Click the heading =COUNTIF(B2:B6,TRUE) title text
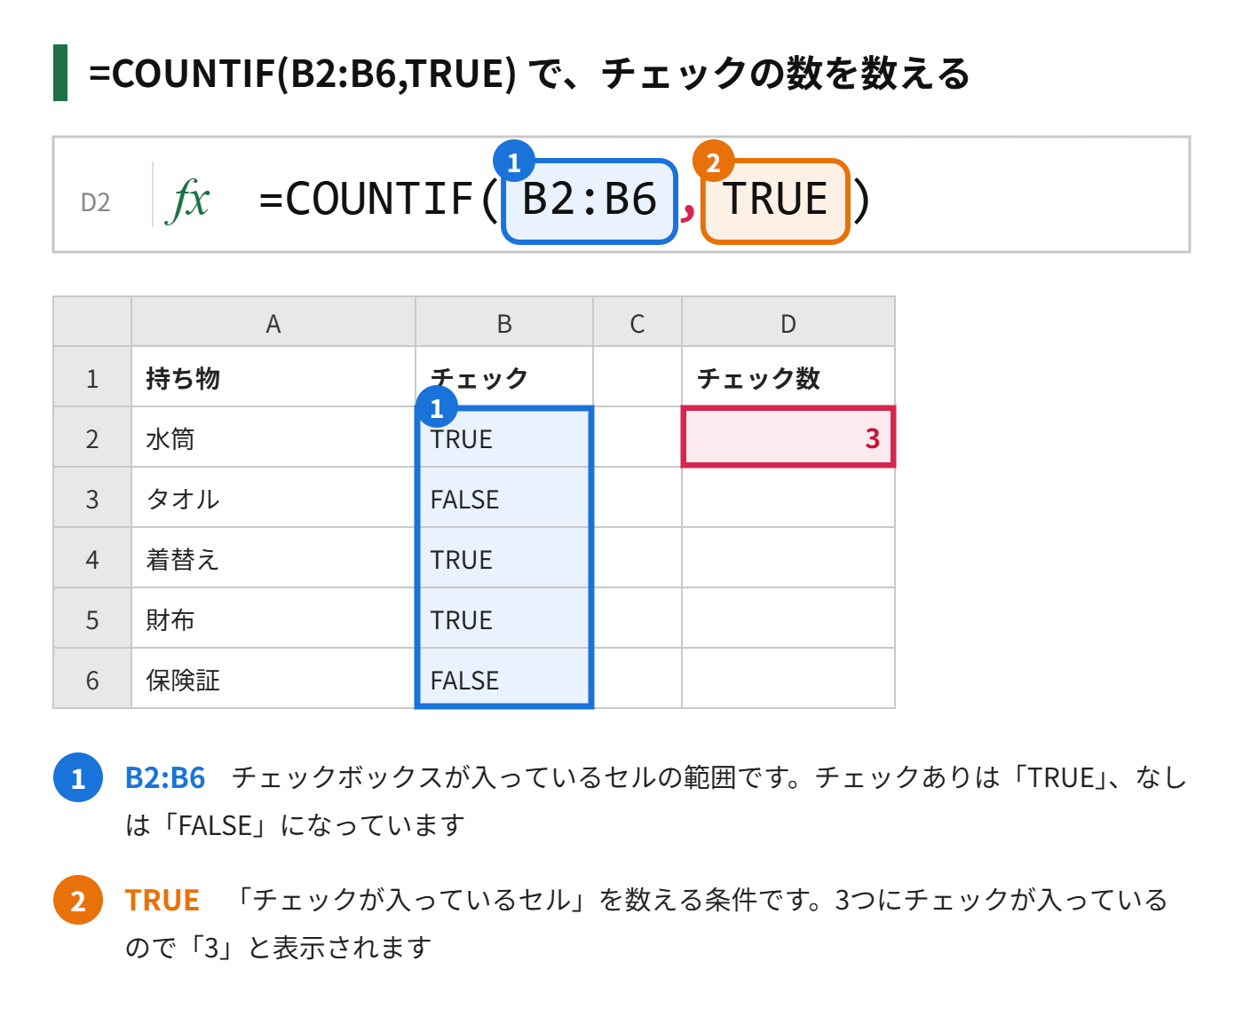Screen dimensions: 1243x1024 click(303, 73)
